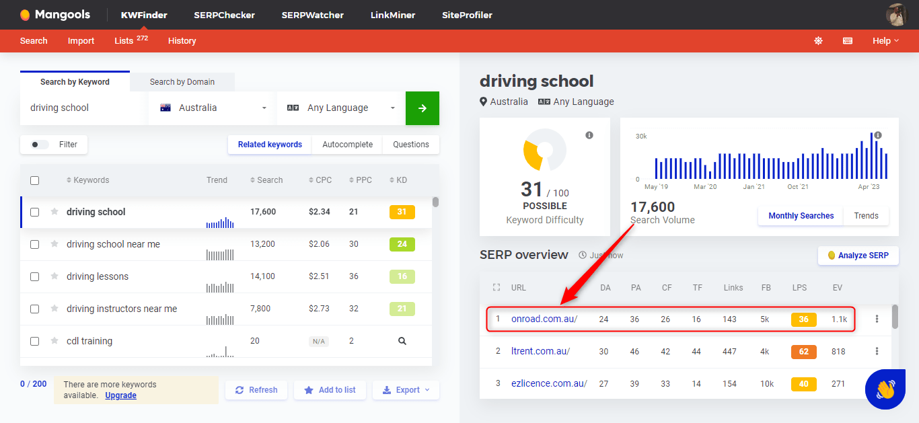Click the magnifier icon for cdl training
The width and height of the screenshot is (919, 423).
402,341
